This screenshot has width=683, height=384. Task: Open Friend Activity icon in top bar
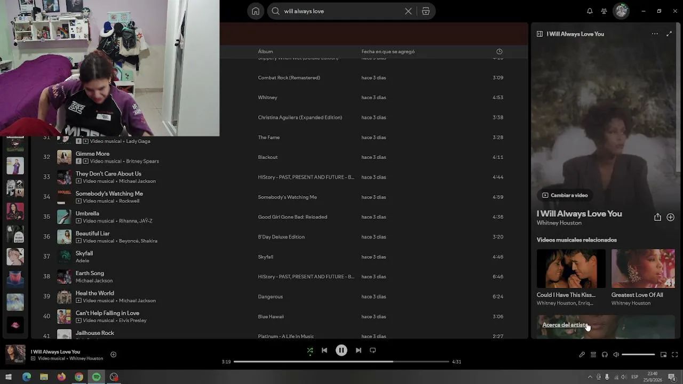pyautogui.click(x=604, y=11)
